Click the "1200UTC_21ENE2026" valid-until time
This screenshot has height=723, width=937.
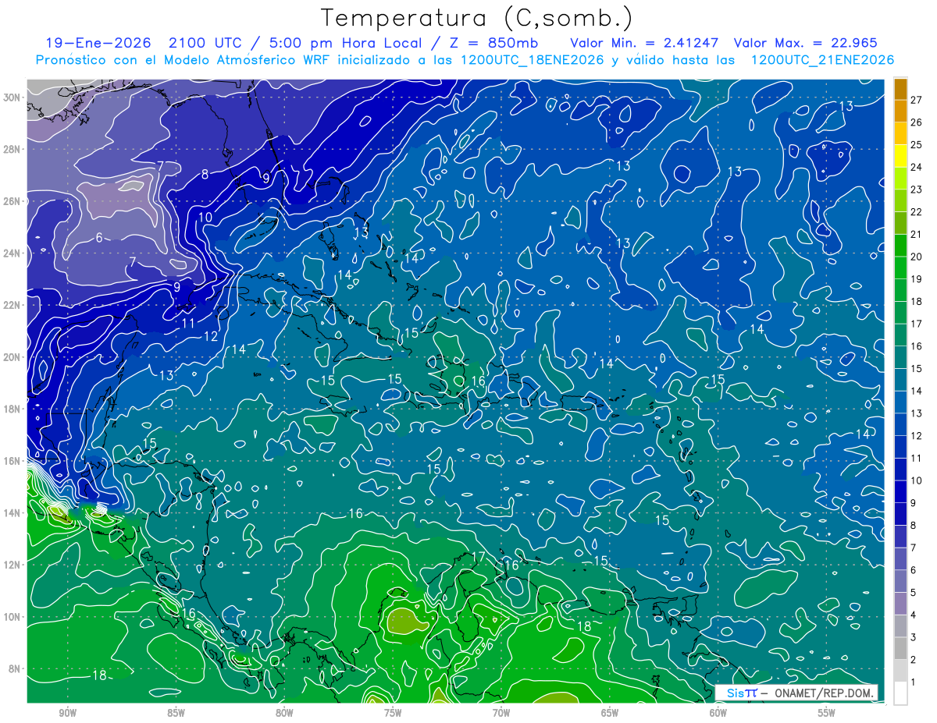click(x=821, y=60)
